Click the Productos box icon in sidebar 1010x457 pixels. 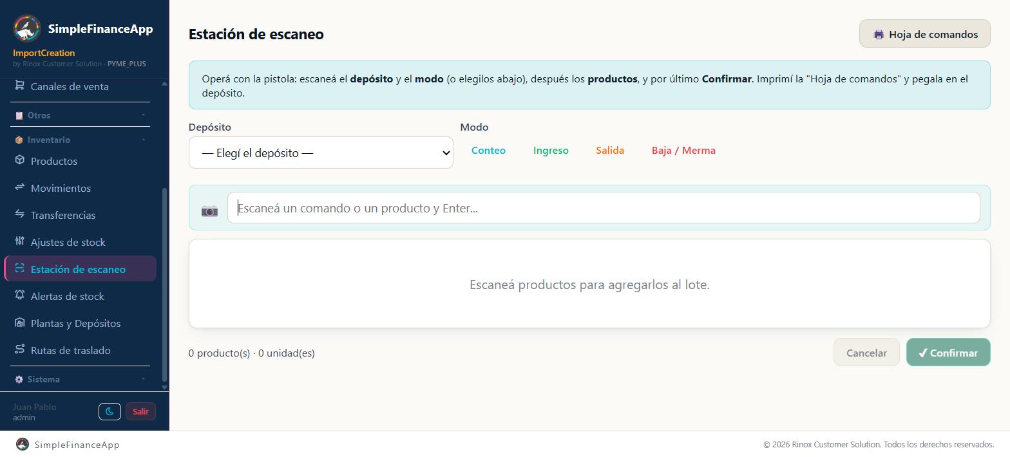tap(20, 160)
